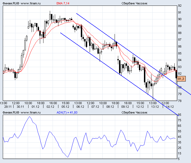The image size is (191, 163).
Task: Click price axis value 90
Action: [x=180, y=19]
